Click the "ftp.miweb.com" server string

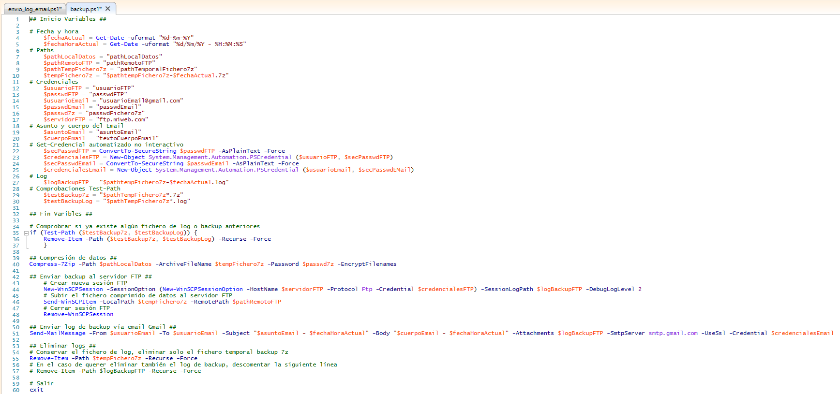coord(122,120)
